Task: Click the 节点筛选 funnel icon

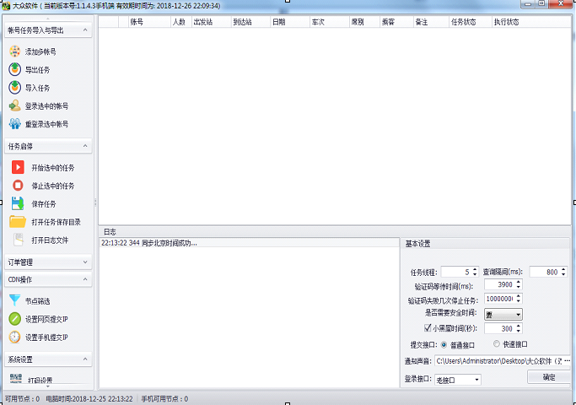Action: pos(14,300)
